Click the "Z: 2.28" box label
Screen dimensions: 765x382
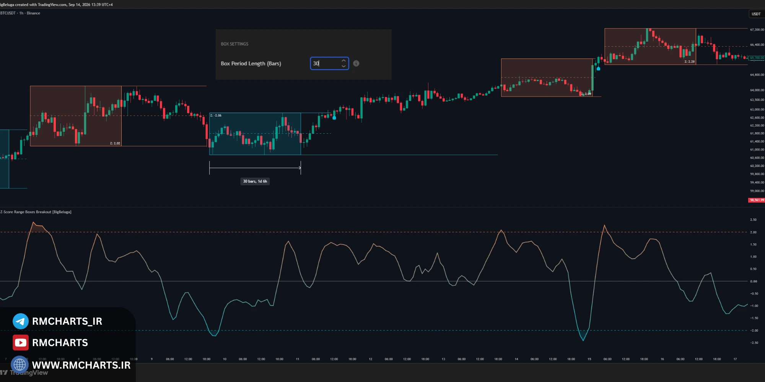(690, 62)
